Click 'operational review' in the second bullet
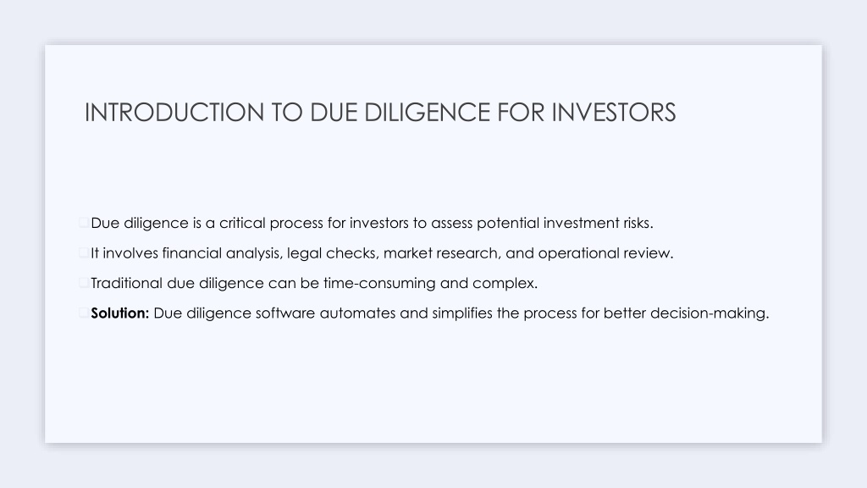867x488 pixels. click(605, 253)
